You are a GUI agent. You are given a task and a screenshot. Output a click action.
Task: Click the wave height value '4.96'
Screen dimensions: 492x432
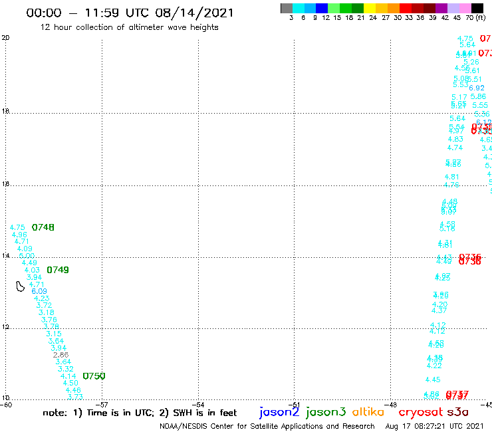pos(19,235)
